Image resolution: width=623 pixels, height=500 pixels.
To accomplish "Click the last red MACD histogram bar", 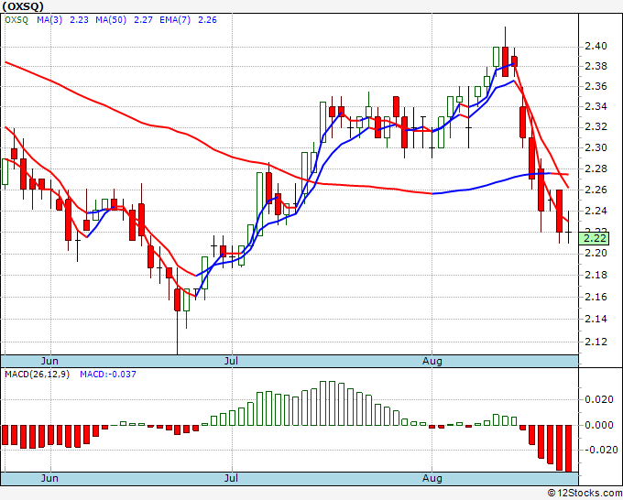I will [x=569, y=449].
